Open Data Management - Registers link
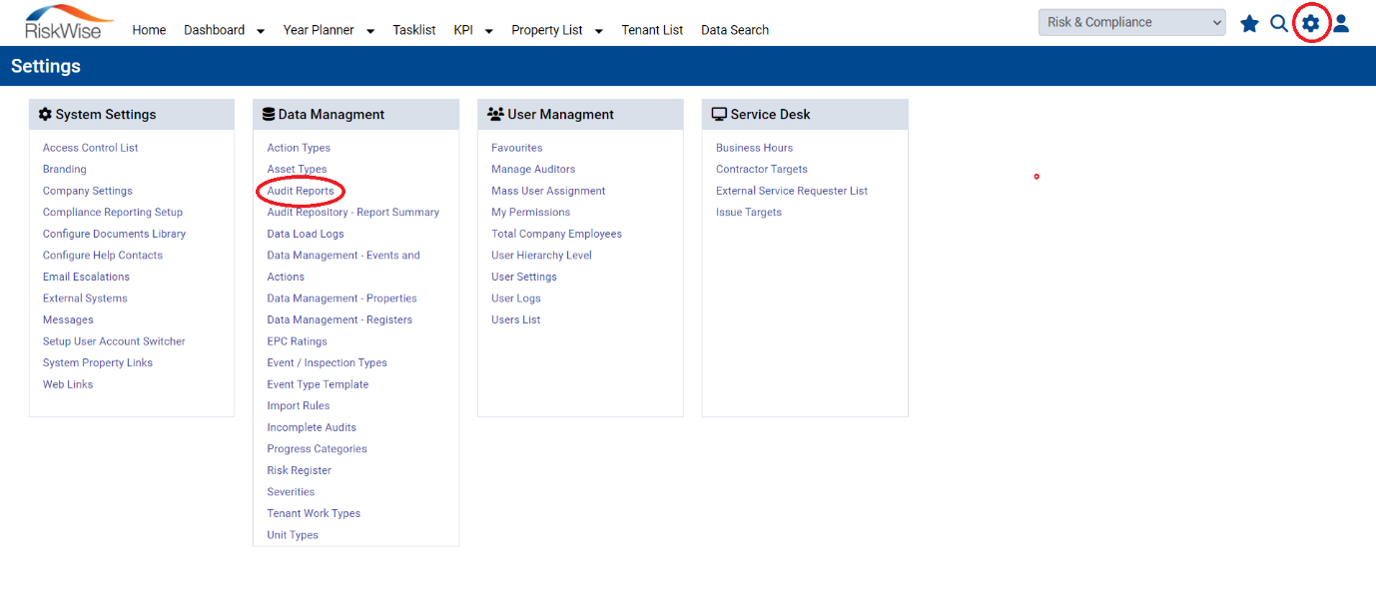Screen dimensions: 1376x601 pos(340,320)
